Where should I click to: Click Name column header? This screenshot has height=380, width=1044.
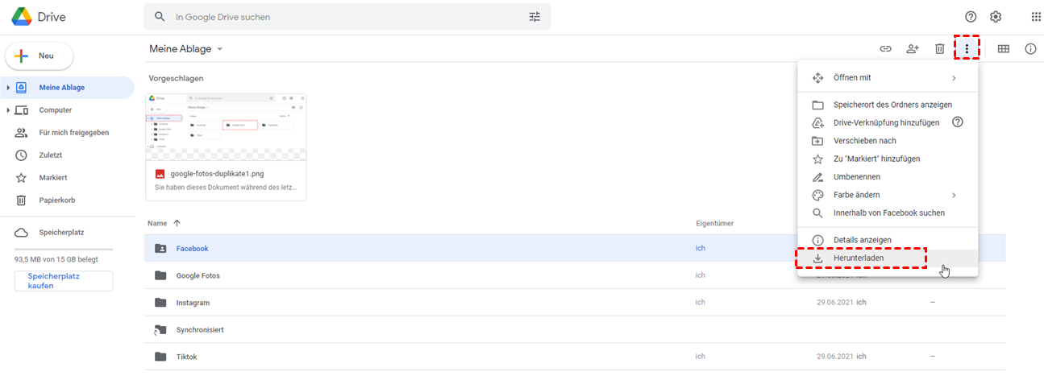pyautogui.click(x=157, y=223)
